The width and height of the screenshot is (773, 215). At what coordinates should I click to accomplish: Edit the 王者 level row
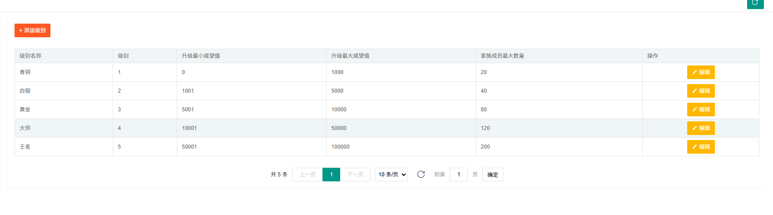(700, 147)
